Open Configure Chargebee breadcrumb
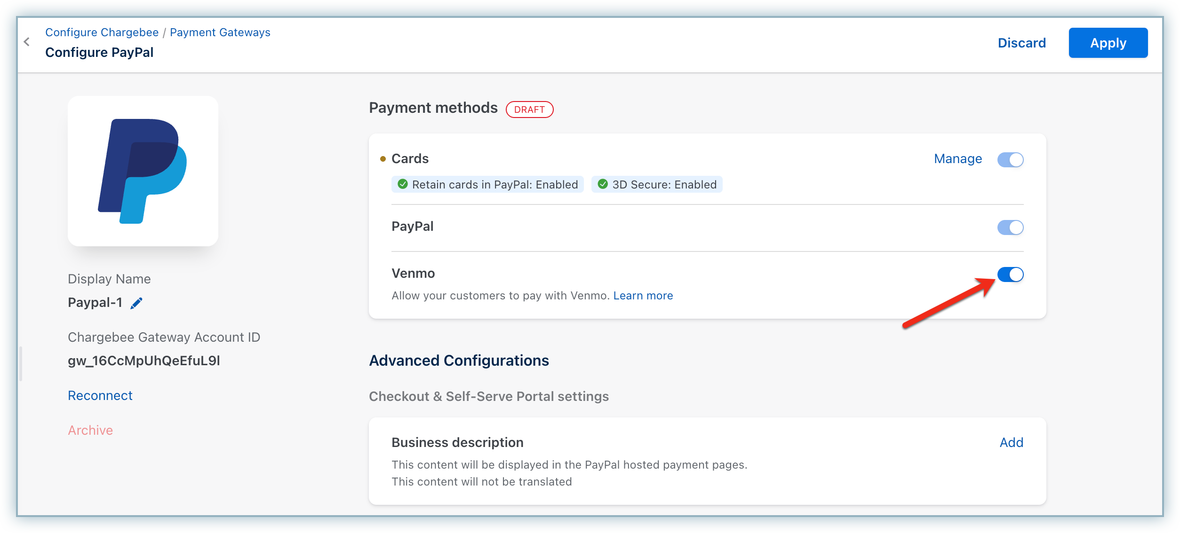Screen dimensions: 1180x533 102,32
